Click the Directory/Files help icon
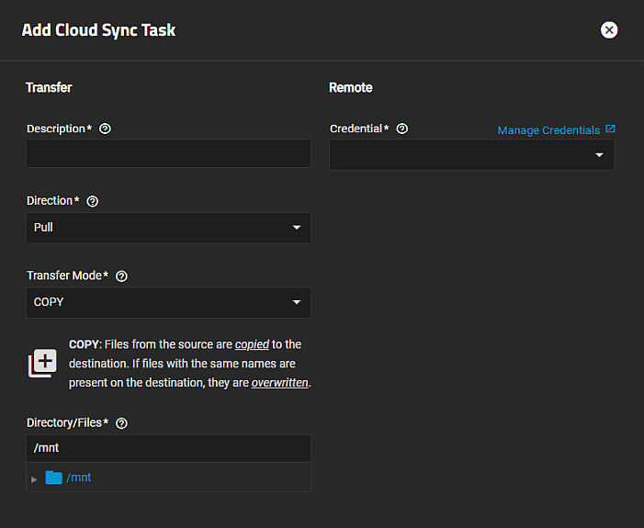 click(122, 423)
